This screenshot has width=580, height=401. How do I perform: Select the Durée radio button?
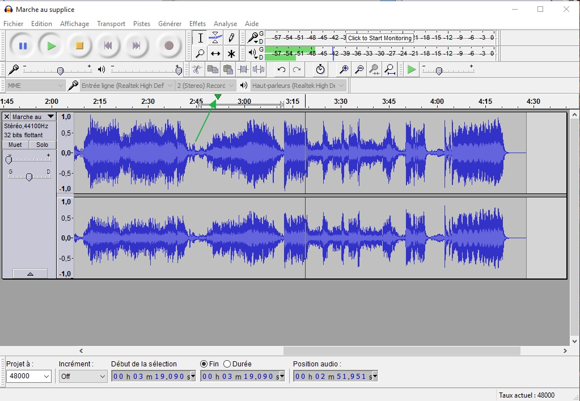[227, 364]
